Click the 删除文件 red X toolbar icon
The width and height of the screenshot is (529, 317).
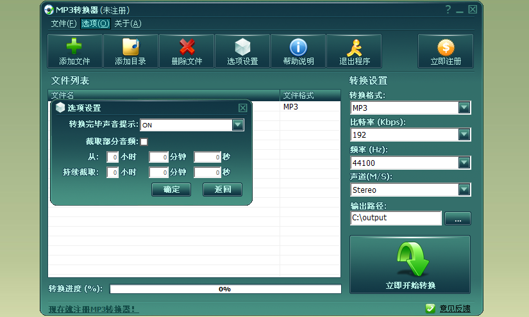[x=187, y=47]
